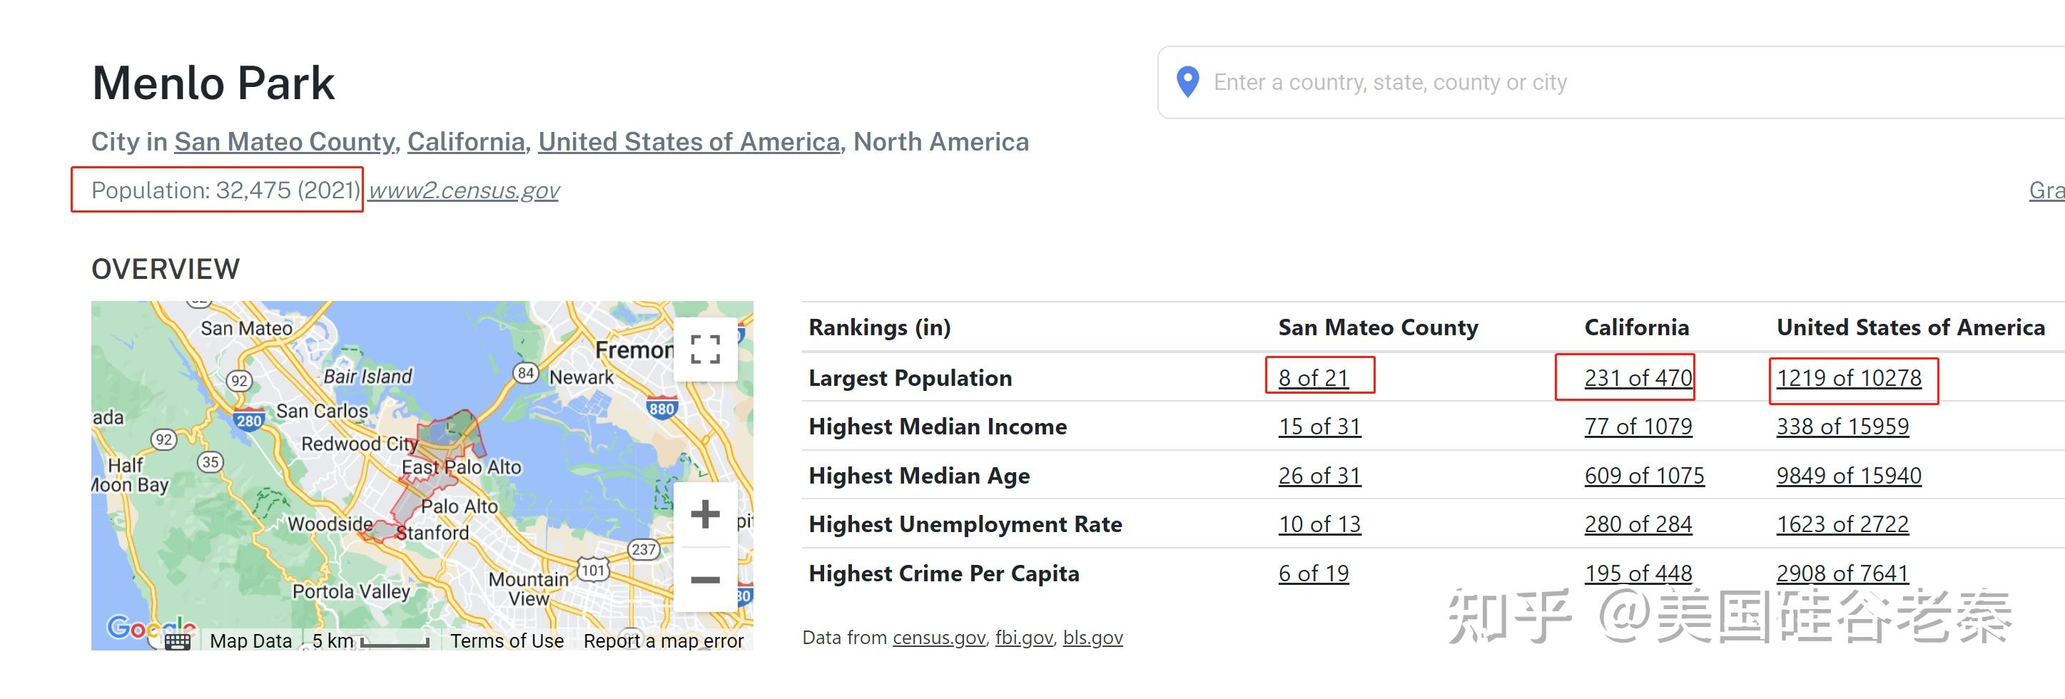
Task: Click the Map Data button
Action: coord(250,641)
